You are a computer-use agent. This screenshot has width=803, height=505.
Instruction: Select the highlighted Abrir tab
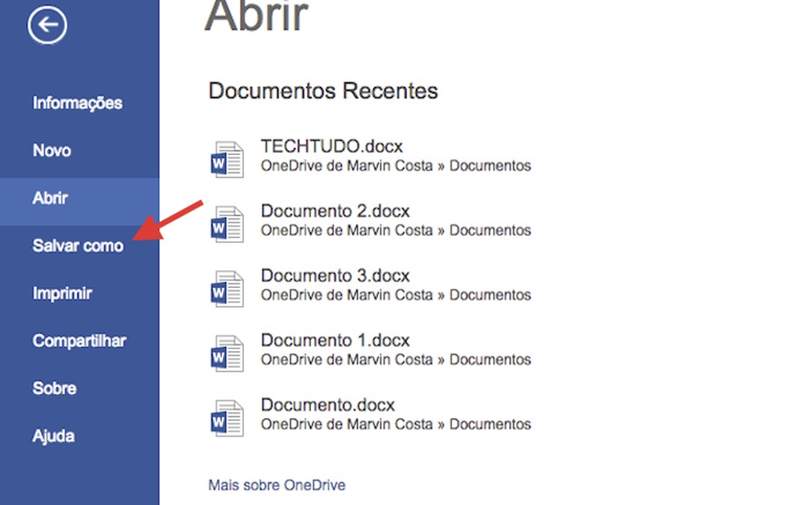49,198
